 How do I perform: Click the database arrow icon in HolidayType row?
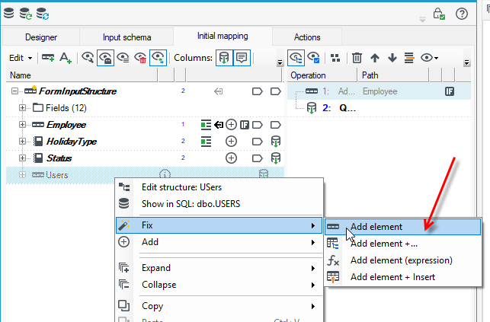tap(276, 142)
